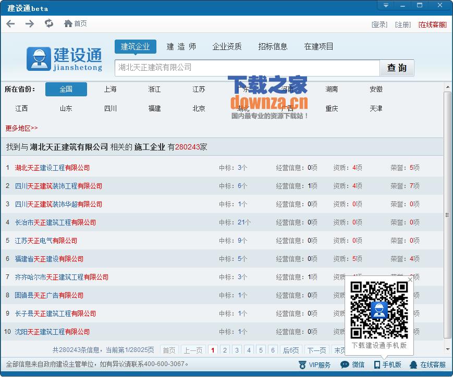Image resolution: width=453 pixels, height=377 pixels.
Task: Open VIP服务 in status bar
Action: (x=315, y=365)
